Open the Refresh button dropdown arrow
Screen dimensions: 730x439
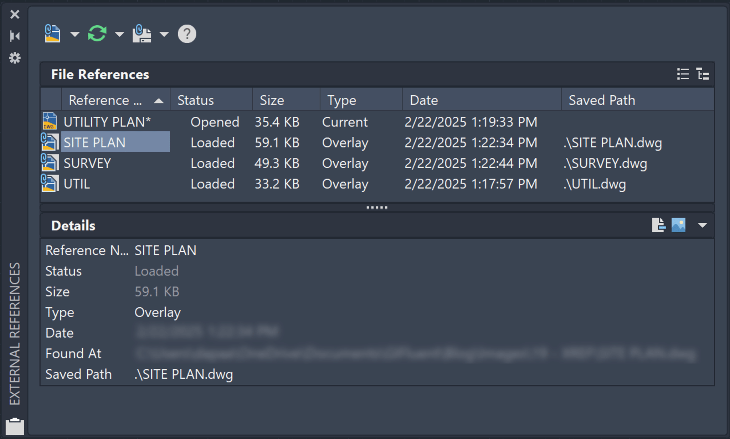point(119,35)
